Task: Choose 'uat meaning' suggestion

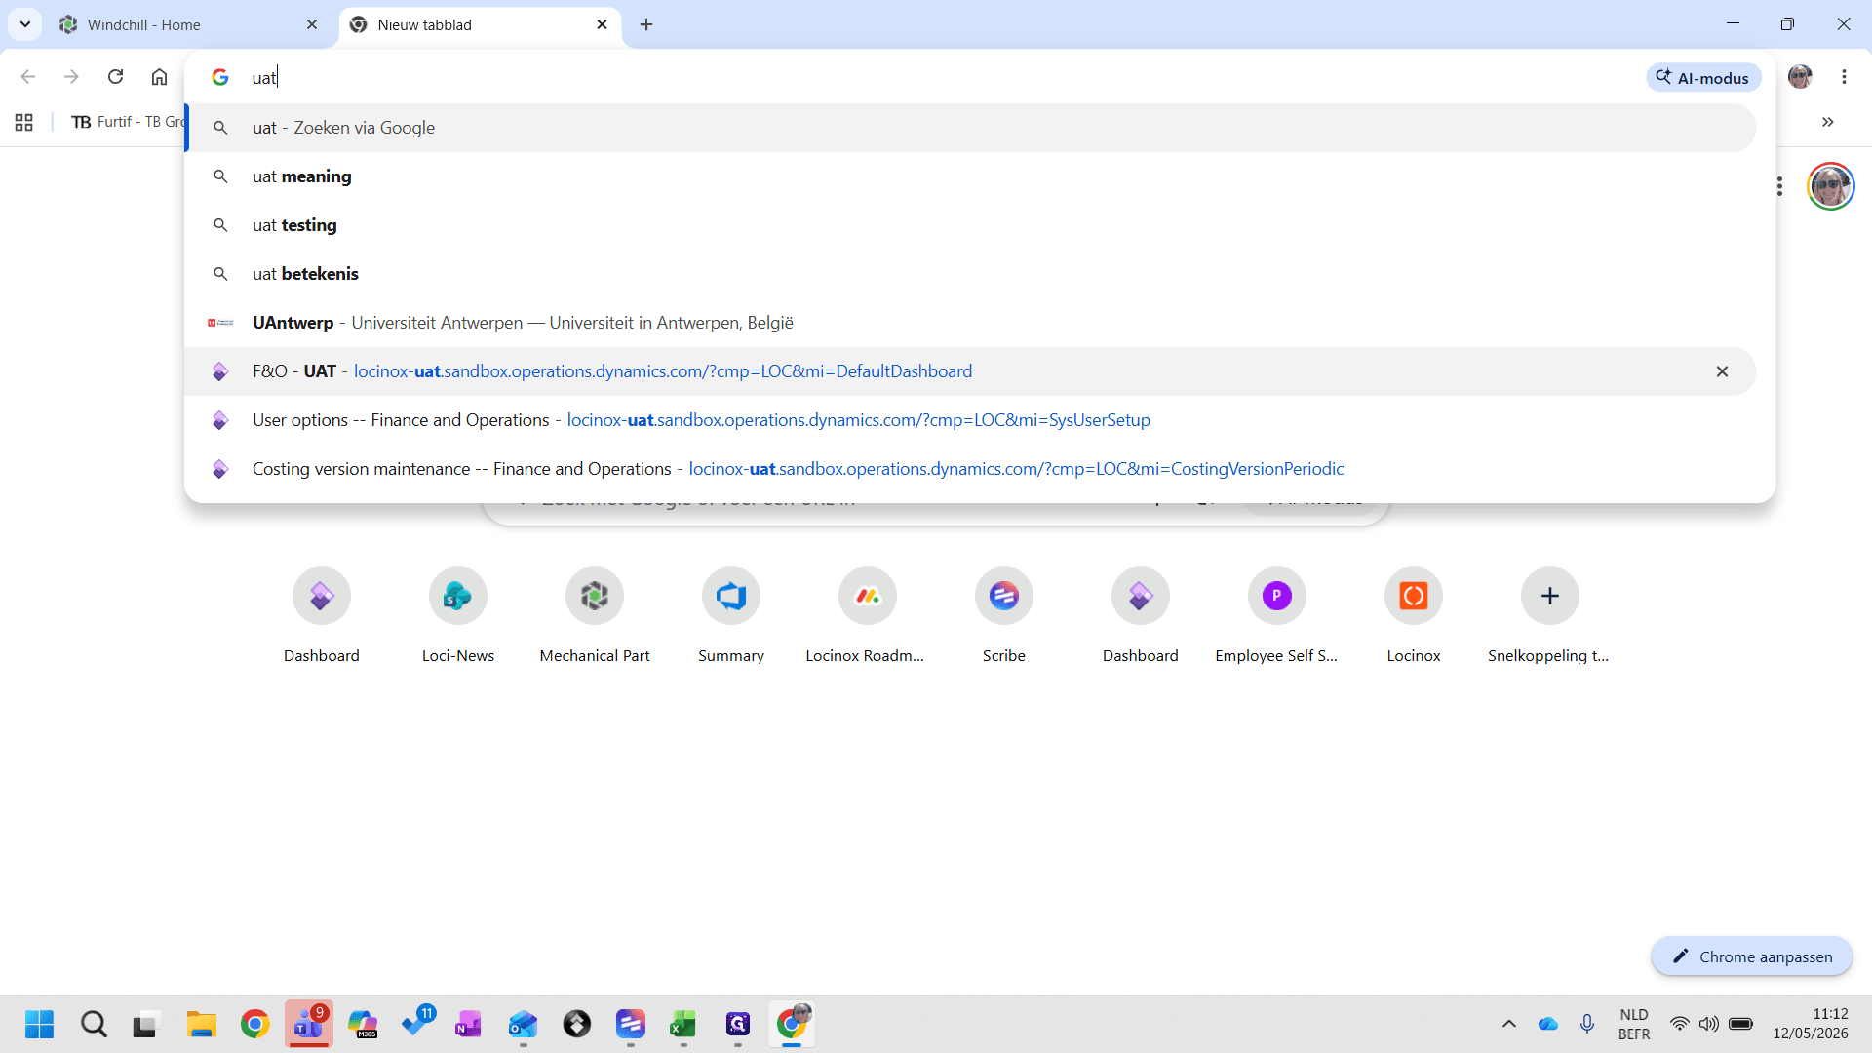Action: point(970,176)
